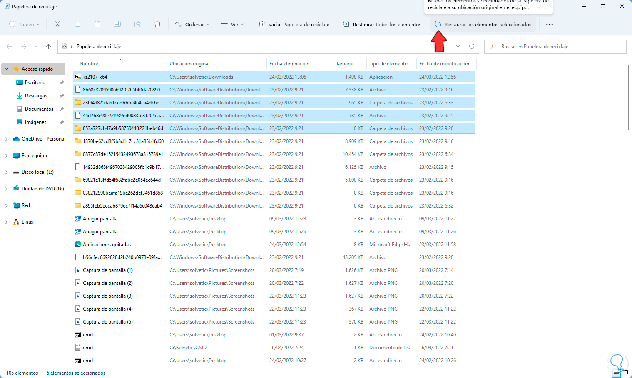The width and height of the screenshot is (632, 378).
Task: Refresh the Papelera de reciclaje view
Action: [472, 46]
